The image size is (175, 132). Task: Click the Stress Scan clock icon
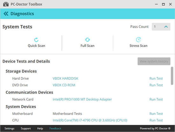tap(138, 40)
